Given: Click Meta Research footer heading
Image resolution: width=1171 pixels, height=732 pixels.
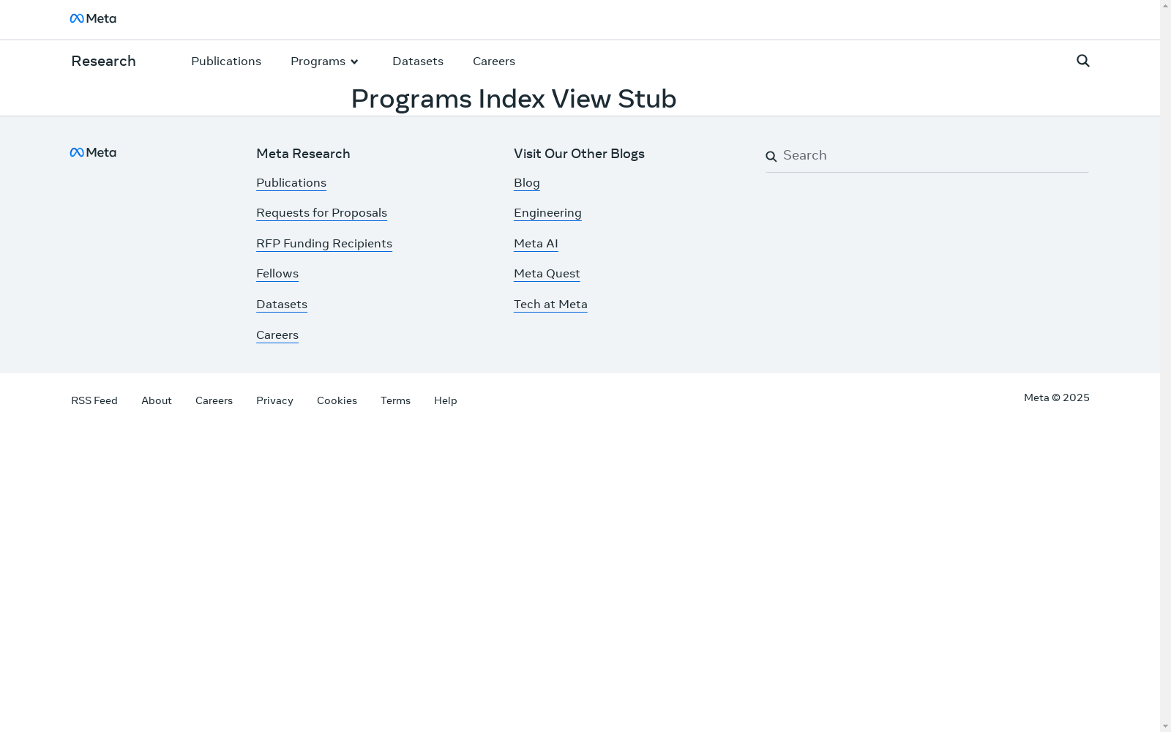Looking at the screenshot, I should tap(303, 154).
